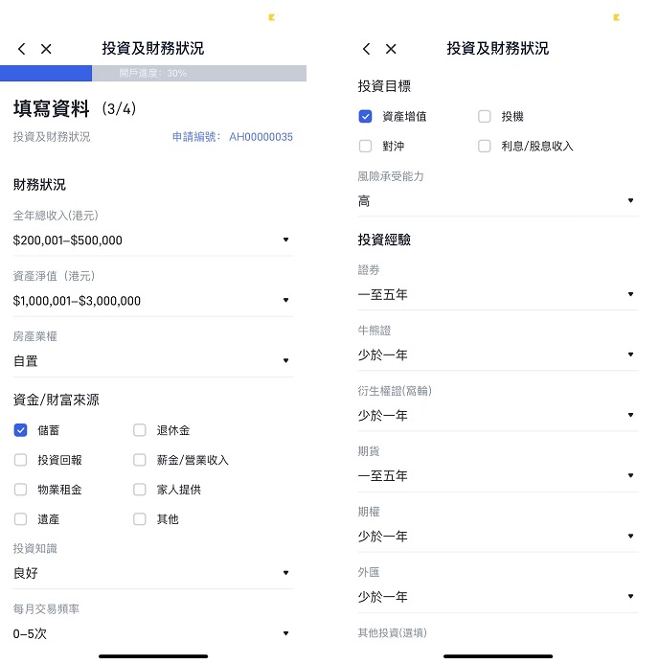The height and width of the screenshot is (664, 659).
Task: Expand the 資產淨值 dropdown
Action: 153,301
